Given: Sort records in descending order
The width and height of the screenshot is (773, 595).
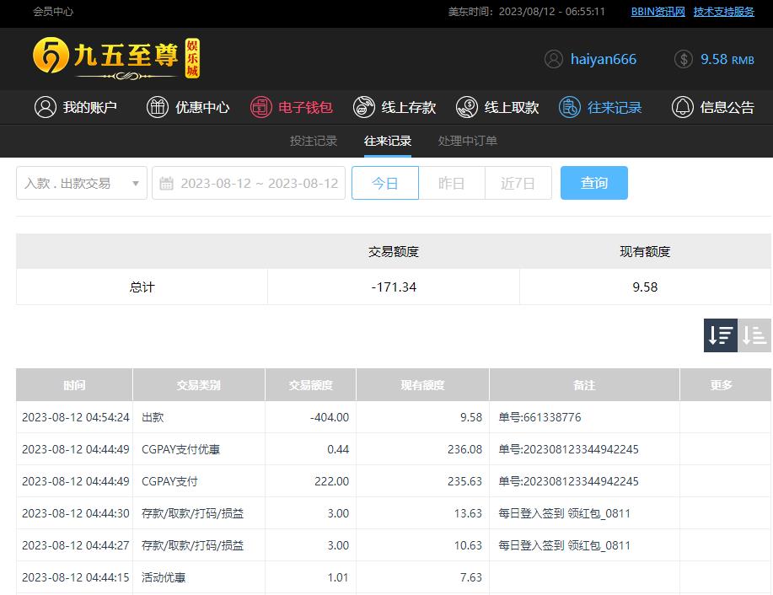Looking at the screenshot, I should [721, 335].
